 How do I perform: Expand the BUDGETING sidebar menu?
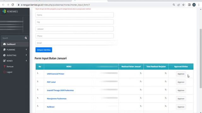click(x=15, y=55)
